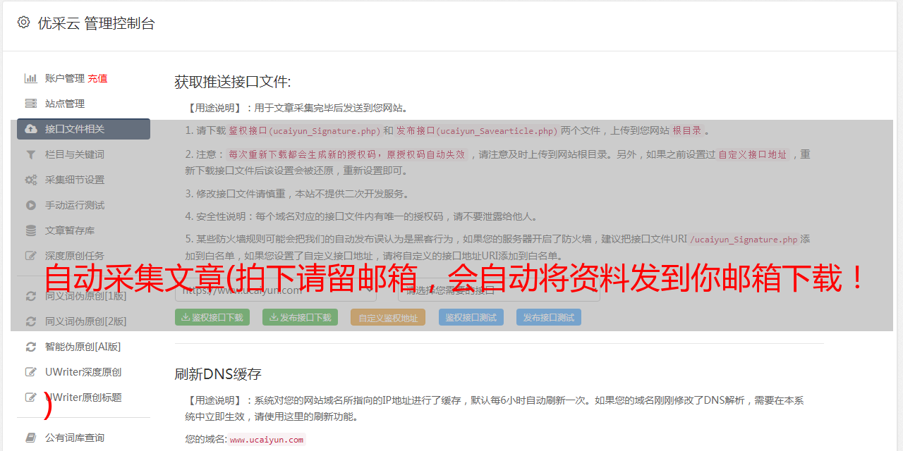This screenshot has height=451, width=903.
Task: Click the red 充值 link
Action: coord(97,78)
